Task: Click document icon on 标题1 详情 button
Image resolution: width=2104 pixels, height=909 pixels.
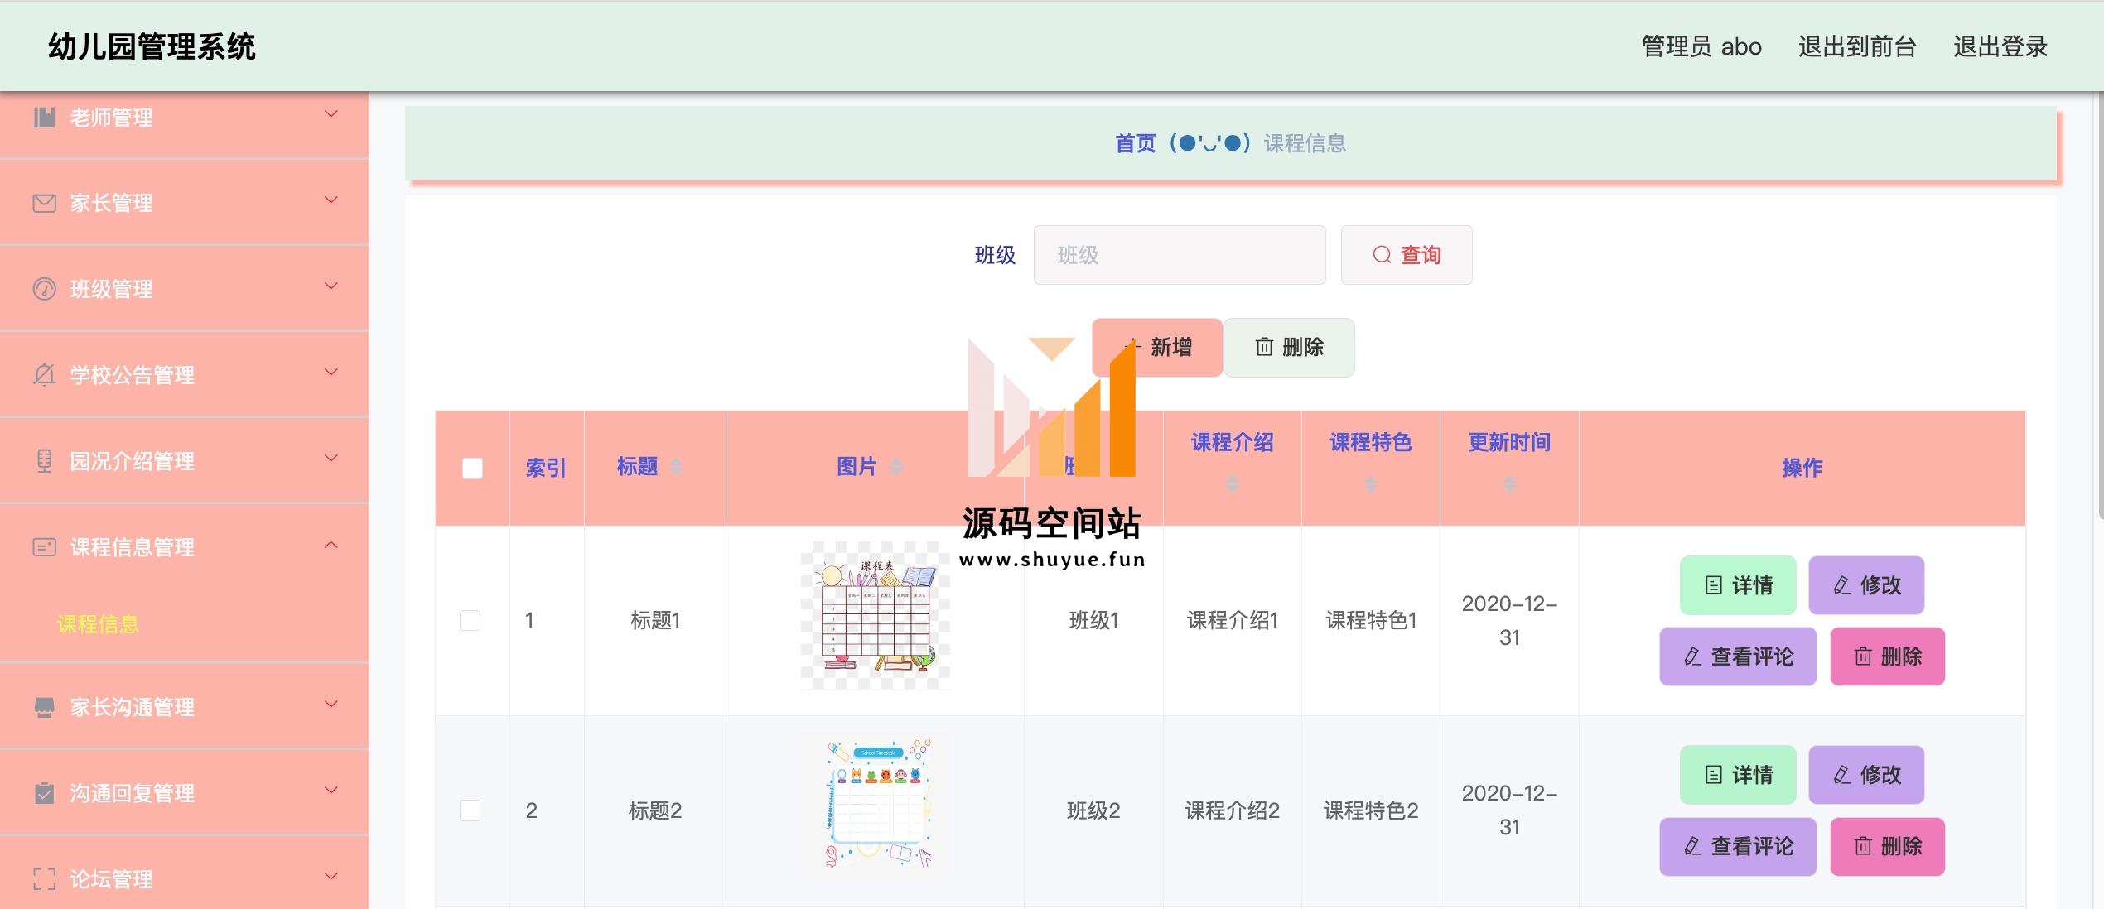Action: point(1714,585)
